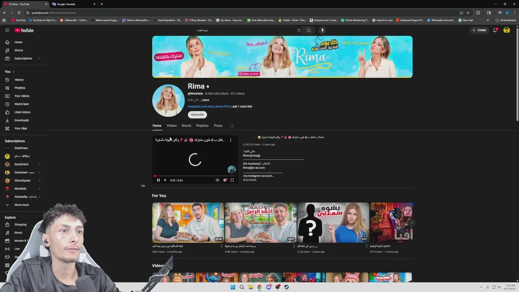Screen dimensions: 519x292
Task: Open a new browser tab
Action: 102,4
